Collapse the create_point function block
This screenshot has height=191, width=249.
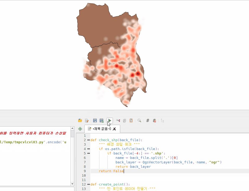point(89,184)
